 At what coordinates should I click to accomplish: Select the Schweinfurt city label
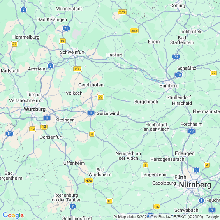pos(72,52)
